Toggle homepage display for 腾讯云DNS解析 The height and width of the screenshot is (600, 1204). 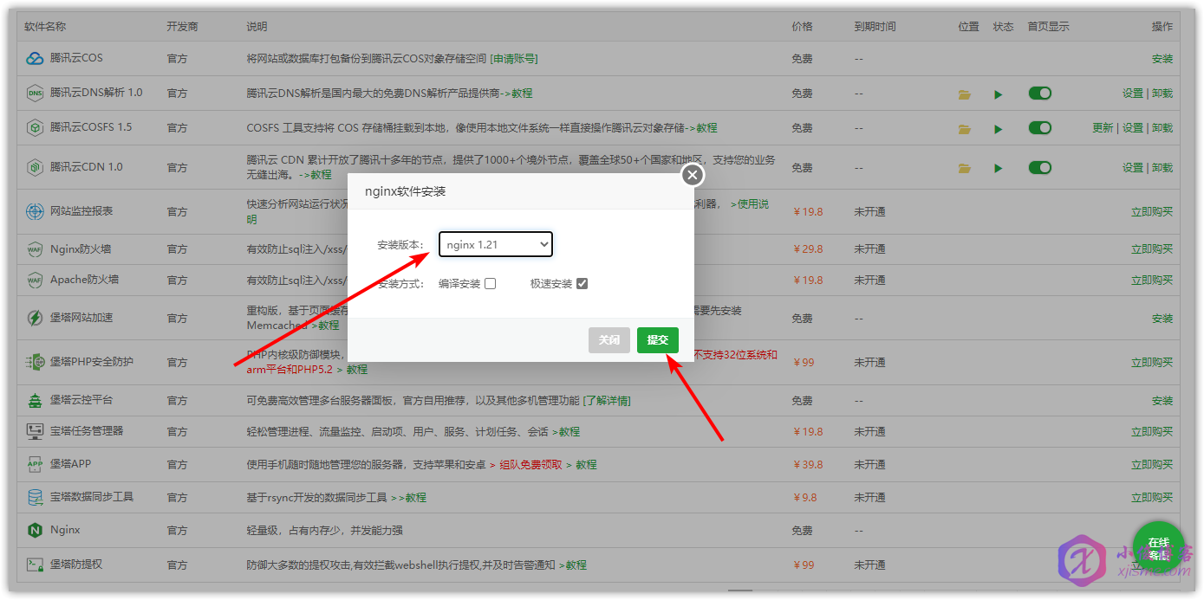[1040, 93]
